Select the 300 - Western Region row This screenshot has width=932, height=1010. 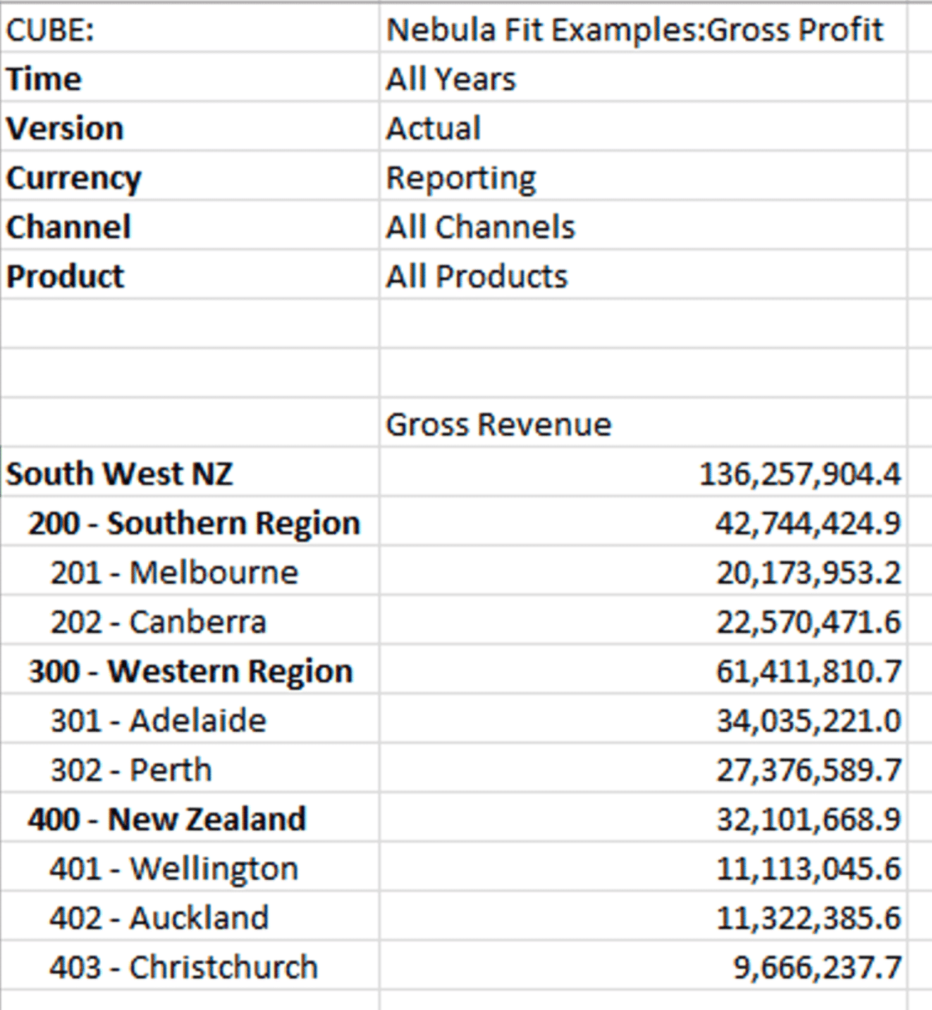[x=190, y=671]
